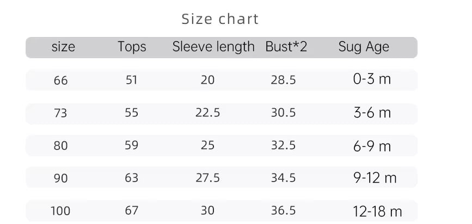Click the "12-18 m" age value
Screen dimensions: 472x224
[x=377, y=211]
